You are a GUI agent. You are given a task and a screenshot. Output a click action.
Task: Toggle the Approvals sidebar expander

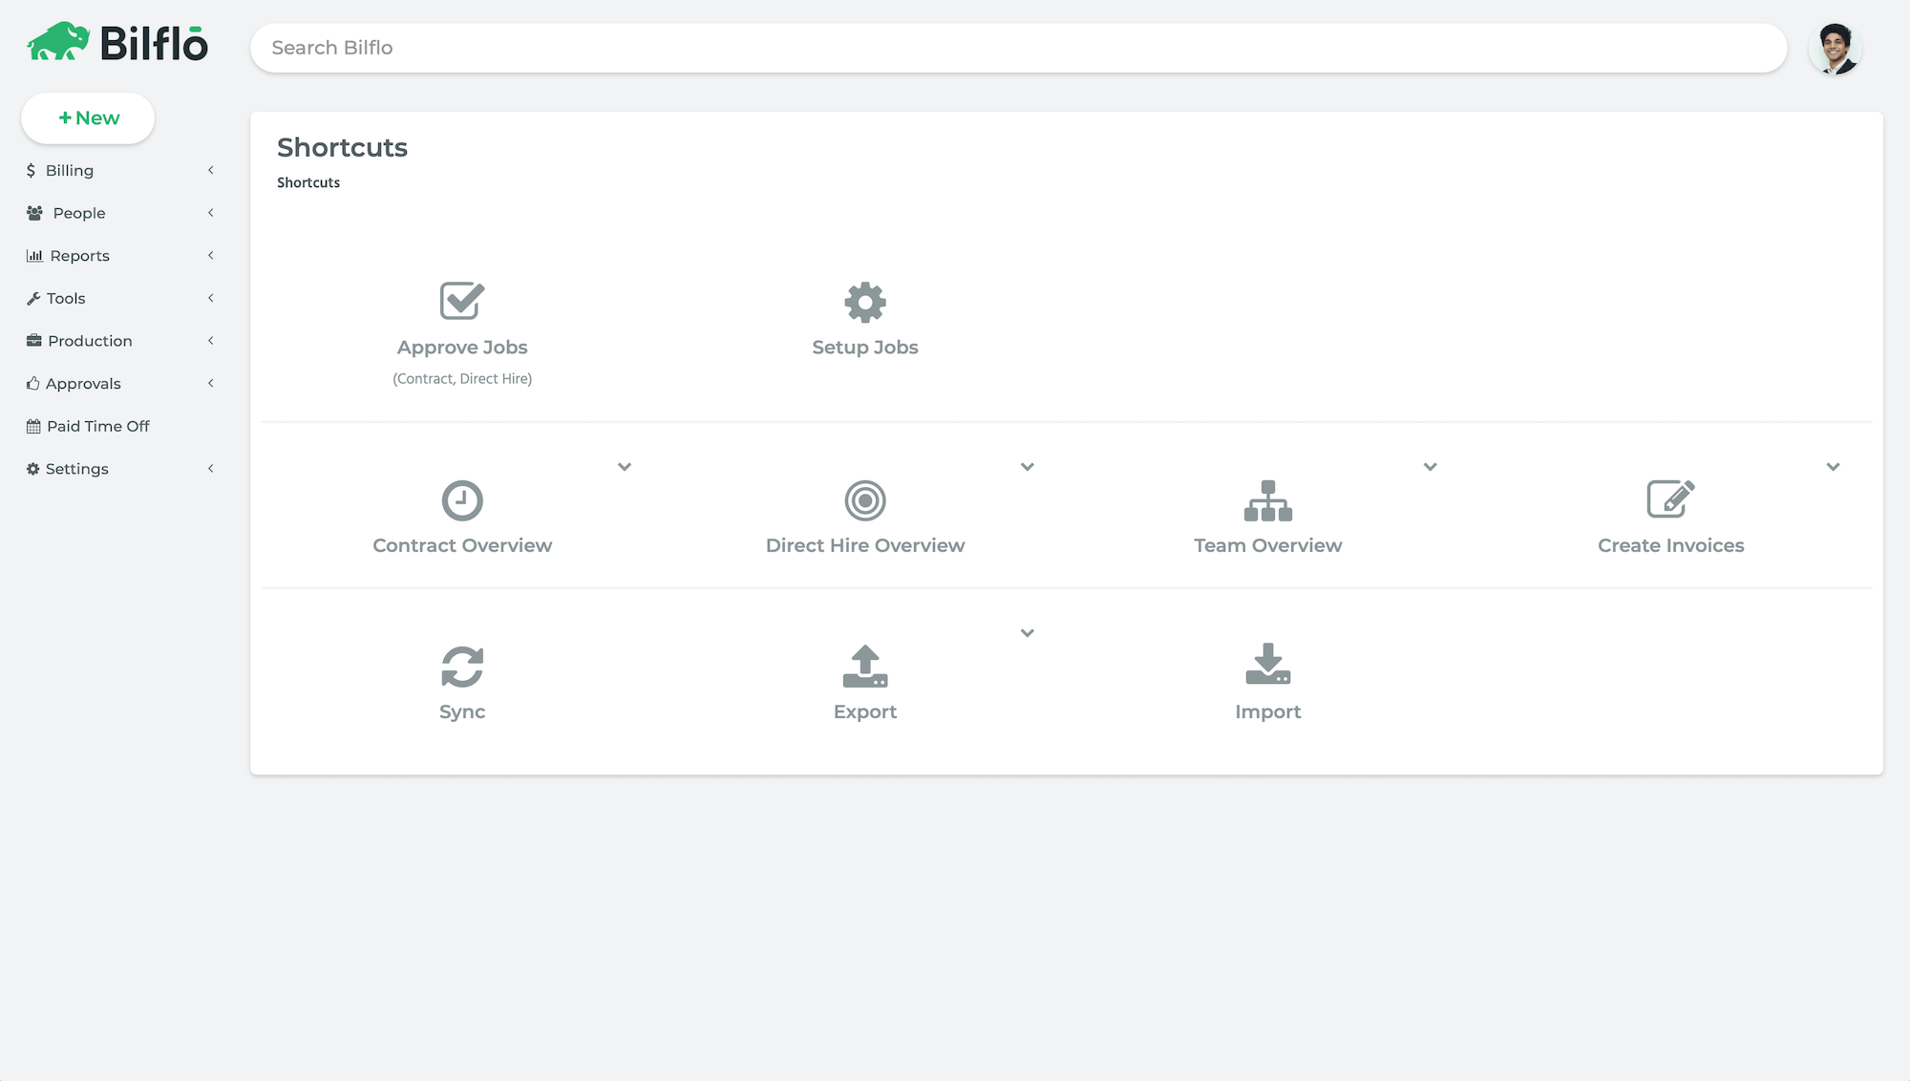210,383
